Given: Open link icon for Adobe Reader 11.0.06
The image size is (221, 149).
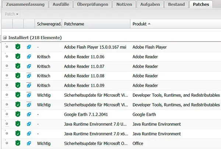Looking at the screenshot, I should [29, 57].
